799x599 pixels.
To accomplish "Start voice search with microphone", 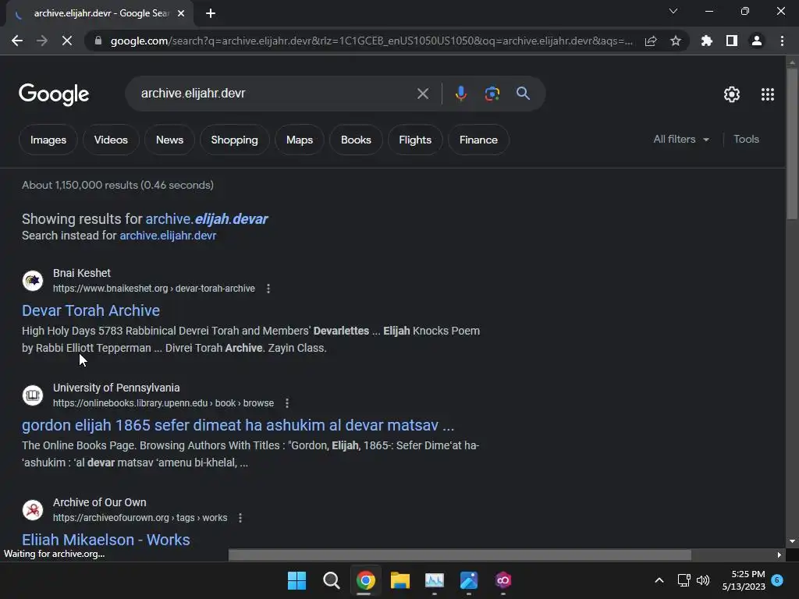I will 461,94.
